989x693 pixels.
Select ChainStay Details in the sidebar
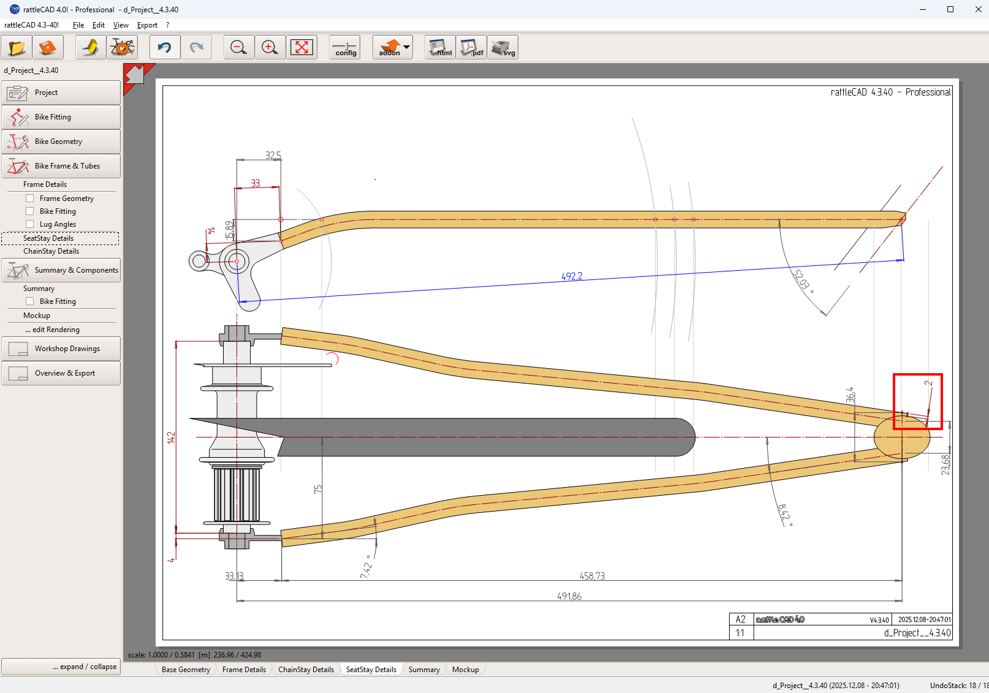51,251
